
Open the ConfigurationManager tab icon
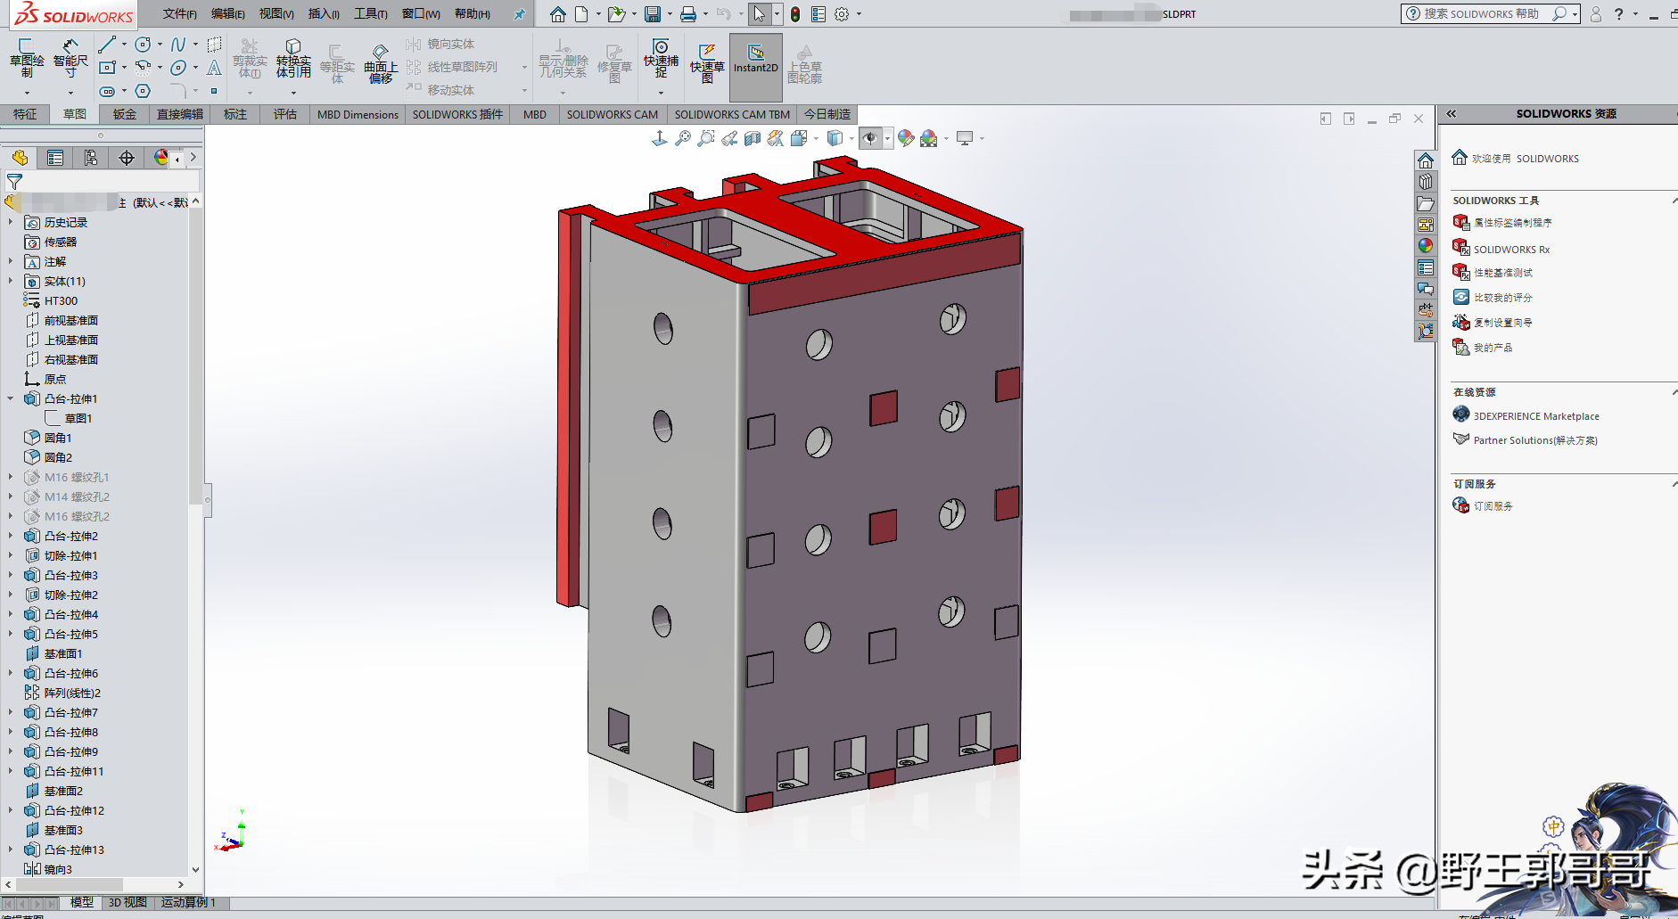91,158
